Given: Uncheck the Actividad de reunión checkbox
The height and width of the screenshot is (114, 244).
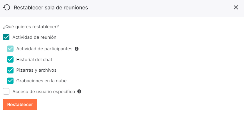Looking at the screenshot, I should pos(6,37).
